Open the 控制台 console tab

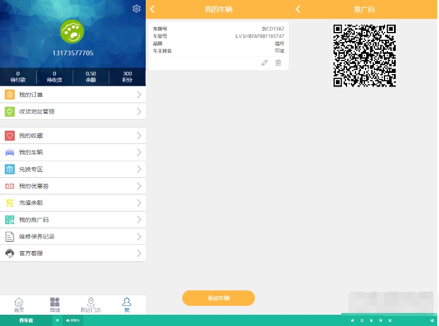click(73, 321)
